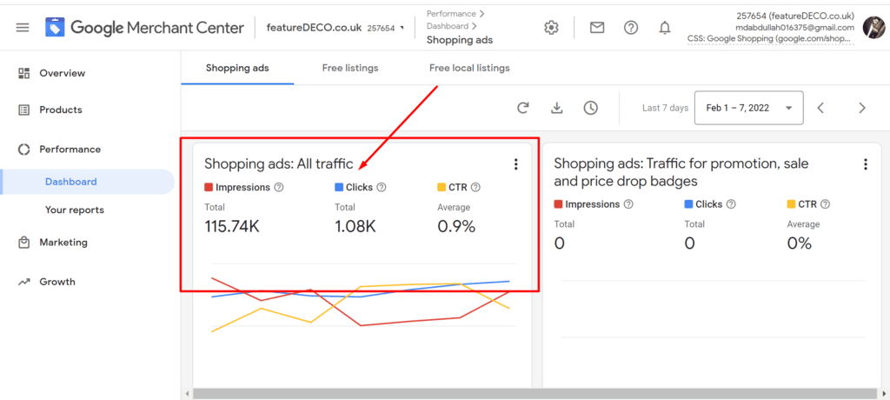Click the Growth trend icon

click(x=23, y=282)
